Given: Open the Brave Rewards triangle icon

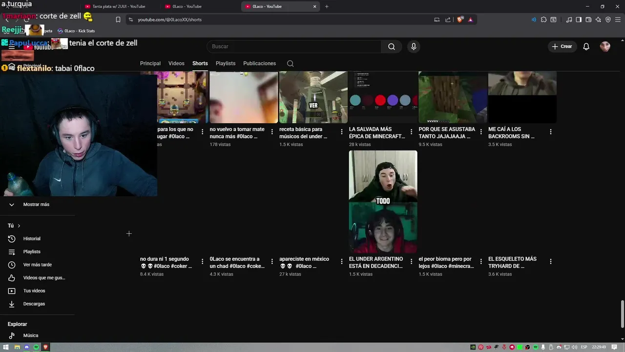Looking at the screenshot, I should click(x=470, y=20).
